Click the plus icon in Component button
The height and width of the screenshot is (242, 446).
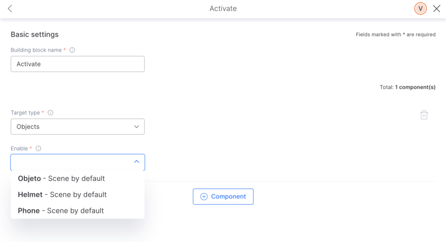click(204, 197)
